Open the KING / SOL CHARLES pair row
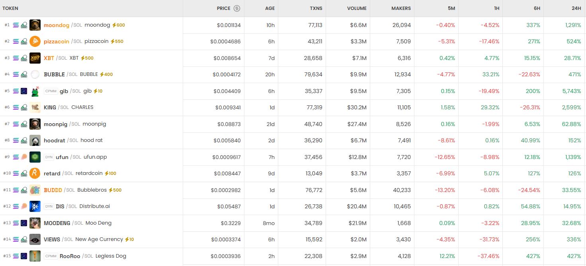The image size is (586, 266). tap(293, 107)
